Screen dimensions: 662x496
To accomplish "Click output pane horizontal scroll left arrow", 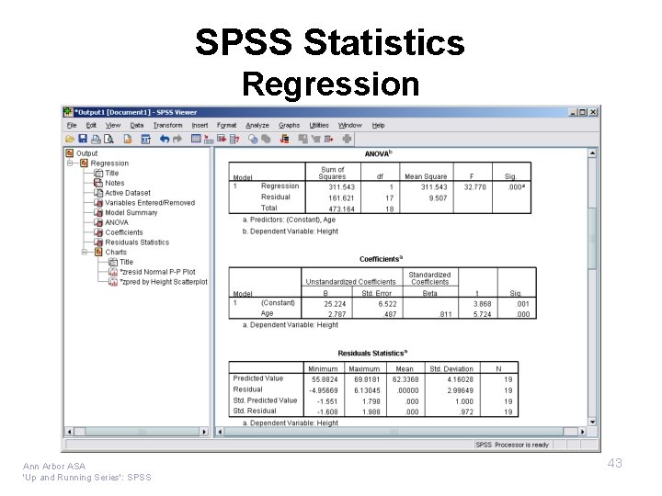I will click(220, 432).
